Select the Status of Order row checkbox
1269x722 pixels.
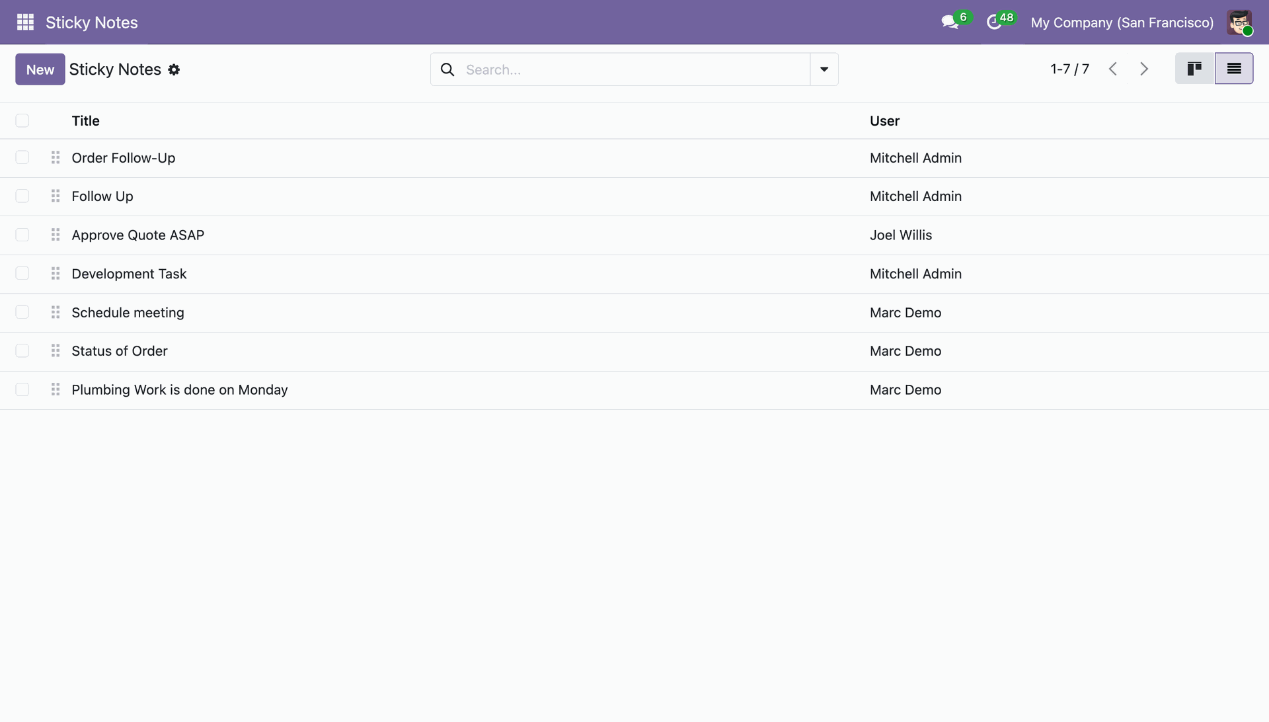22,351
